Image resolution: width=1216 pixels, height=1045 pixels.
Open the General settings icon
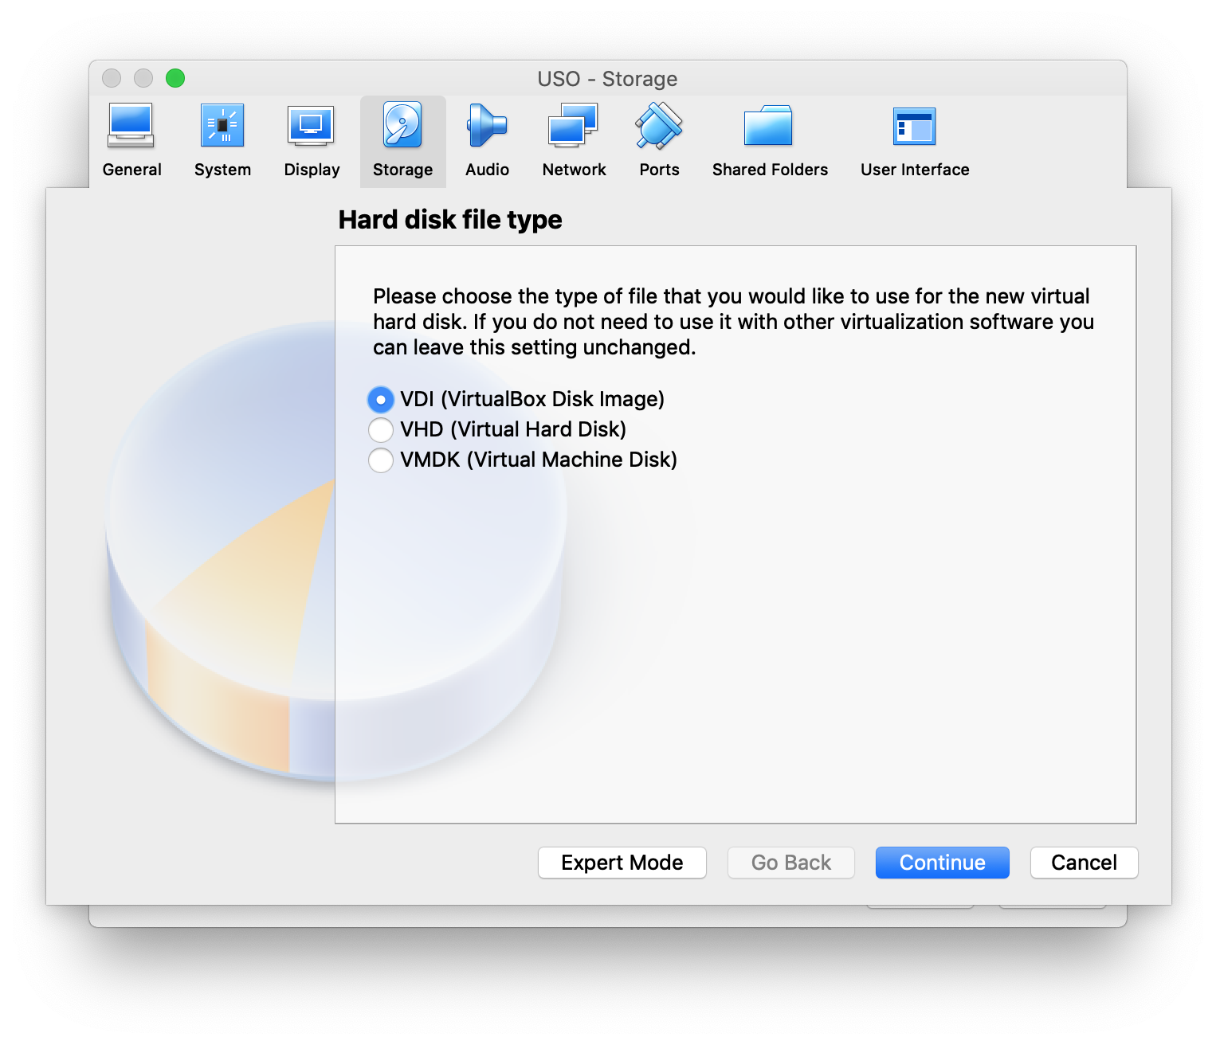click(131, 126)
